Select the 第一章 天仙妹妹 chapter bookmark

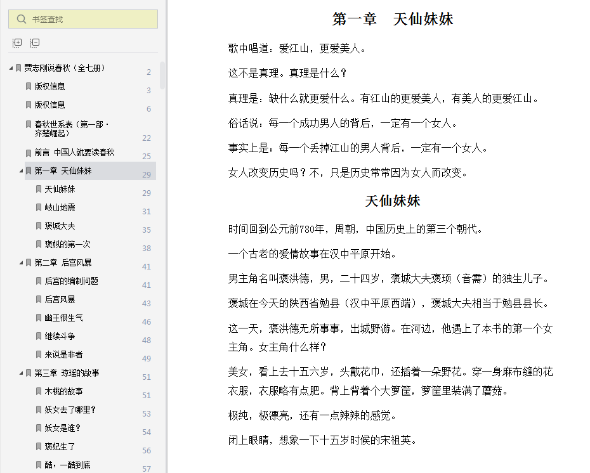click(63, 171)
